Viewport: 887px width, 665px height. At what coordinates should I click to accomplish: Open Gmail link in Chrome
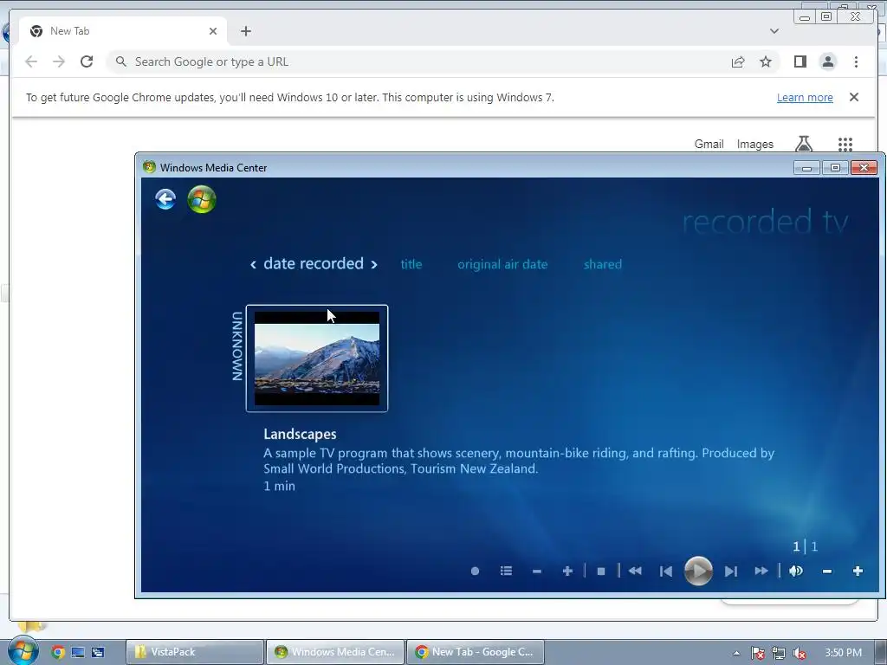click(709, 145)
